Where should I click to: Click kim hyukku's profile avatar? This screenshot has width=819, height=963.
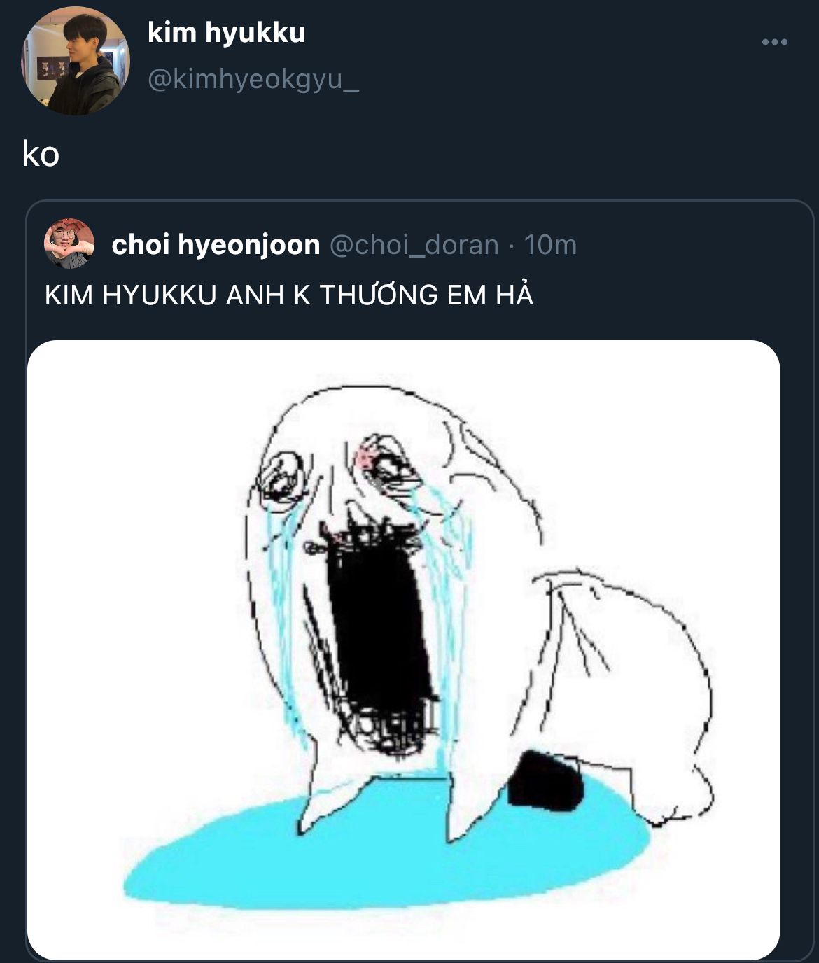point(76,61)
